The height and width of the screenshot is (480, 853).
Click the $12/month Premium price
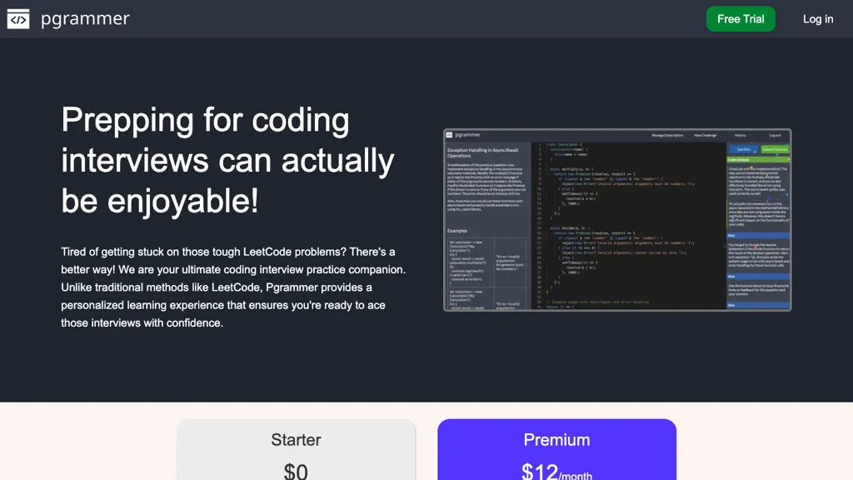[556, 472]
